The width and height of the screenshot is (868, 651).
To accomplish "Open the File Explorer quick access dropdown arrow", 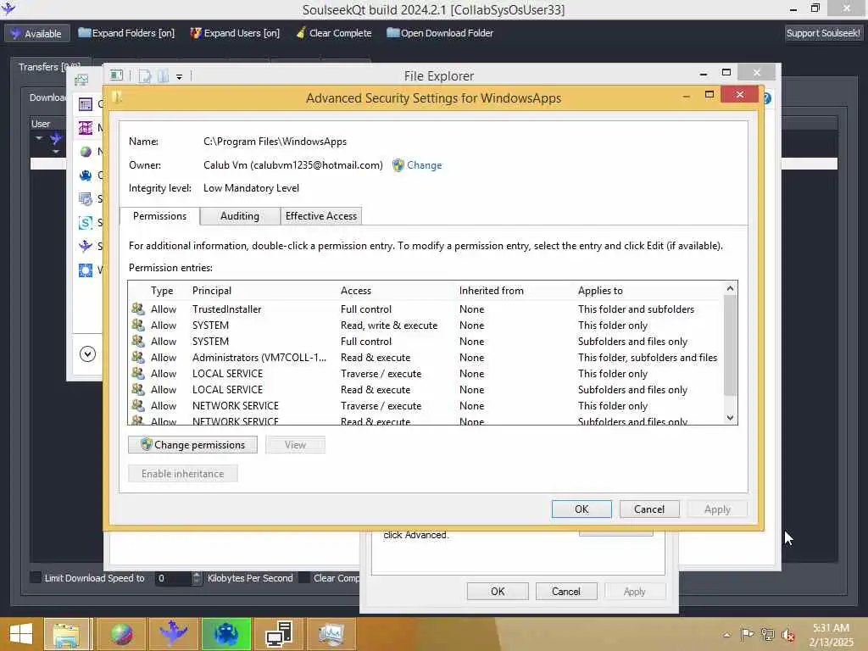I will click(180, 77).
